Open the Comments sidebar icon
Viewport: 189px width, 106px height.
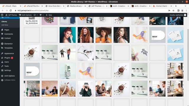pos(2,34)
